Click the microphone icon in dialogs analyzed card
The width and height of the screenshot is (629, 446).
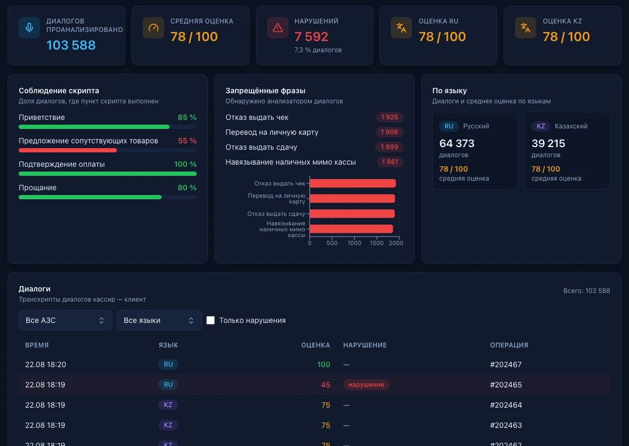29,28
